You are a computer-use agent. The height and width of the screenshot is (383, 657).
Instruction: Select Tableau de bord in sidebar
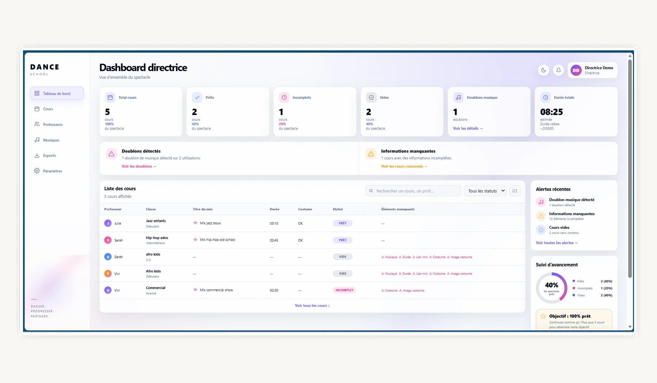(x=57, y=93)
